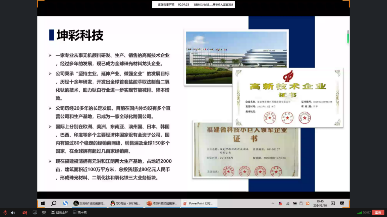Open the notification center icon
This screenshot has width=387, height=217.
[x=342, y=203]
